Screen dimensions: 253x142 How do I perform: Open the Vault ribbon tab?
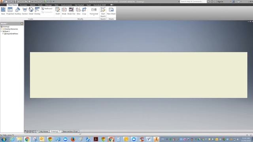point(89,5)
